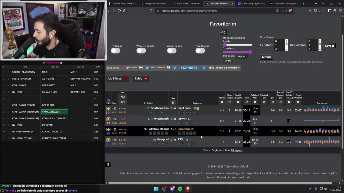Screen dimensions: 344x193
Task: Click the scroll-to-top arrow button
Action: pyautogui.click(x=108, y=165)
